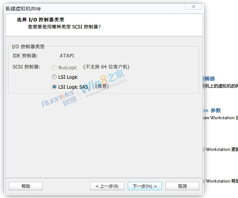Click the 选择 I/O 控制器类型 heading
The width and height of the screenshot is (238, 198).
click(x=40, y=19)
